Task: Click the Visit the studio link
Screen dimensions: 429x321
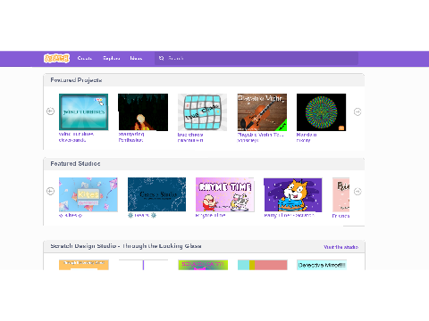Action: click(341, 247)
